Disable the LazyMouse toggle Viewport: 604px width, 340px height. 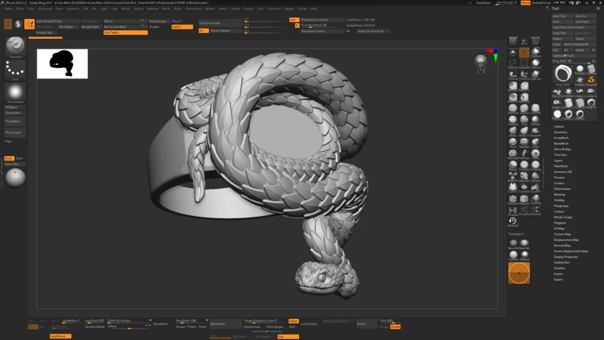[60, 336]
